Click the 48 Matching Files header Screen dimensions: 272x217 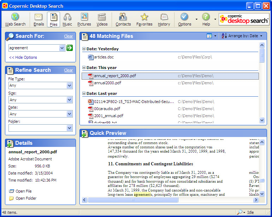click(x=111, y=36)
